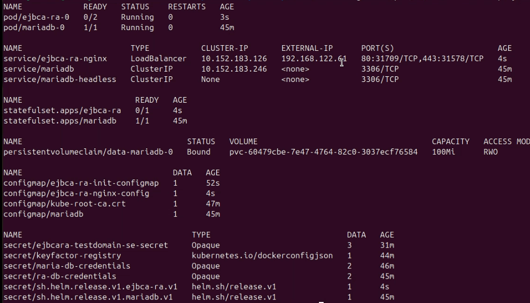The image size is (530, 303).
Task: Click secret/ra-db-credentials entry
Action: pyautogui.click(x=60, y=277)
